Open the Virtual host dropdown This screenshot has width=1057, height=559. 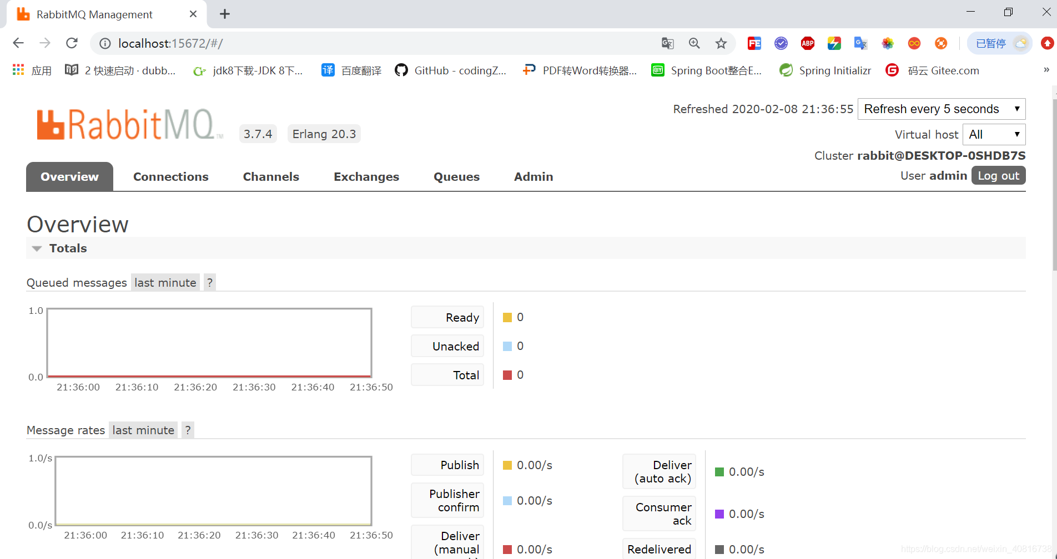(994, 135)
